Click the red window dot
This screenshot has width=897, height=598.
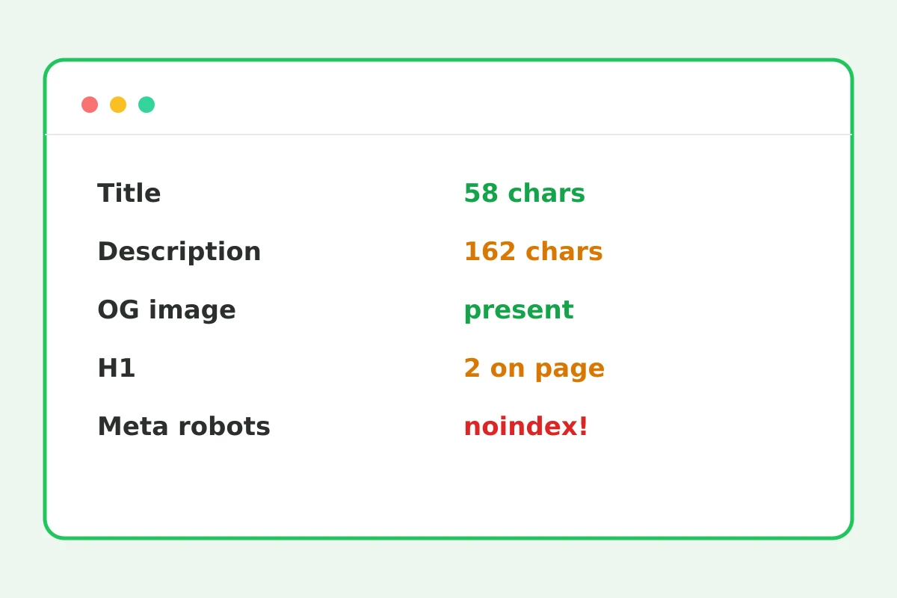(90, 105)
